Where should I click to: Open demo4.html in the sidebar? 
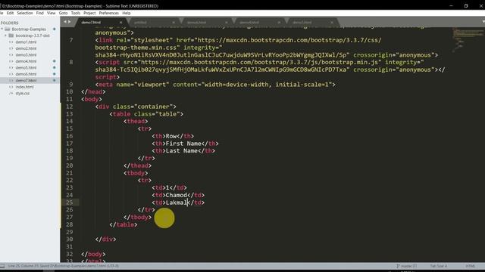26,61
